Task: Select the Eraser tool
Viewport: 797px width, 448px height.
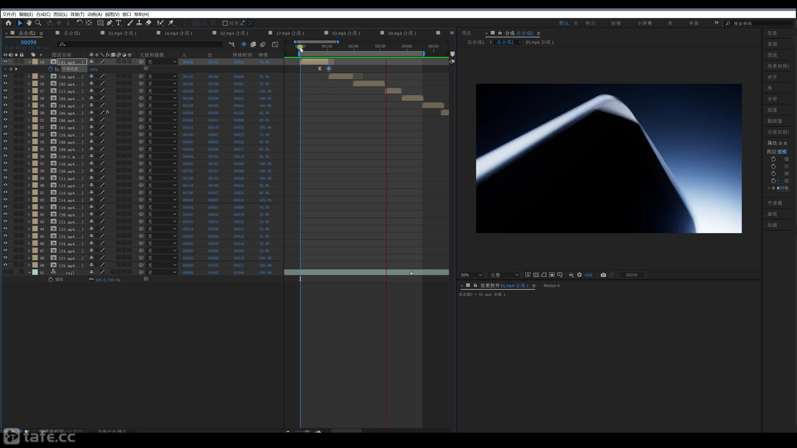Action: click(149, 23)
